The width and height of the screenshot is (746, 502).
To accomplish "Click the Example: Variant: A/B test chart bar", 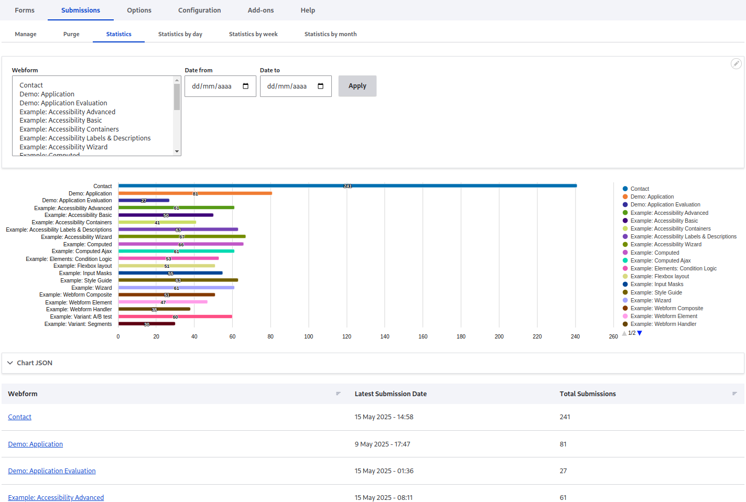I will tap(175, 317).
